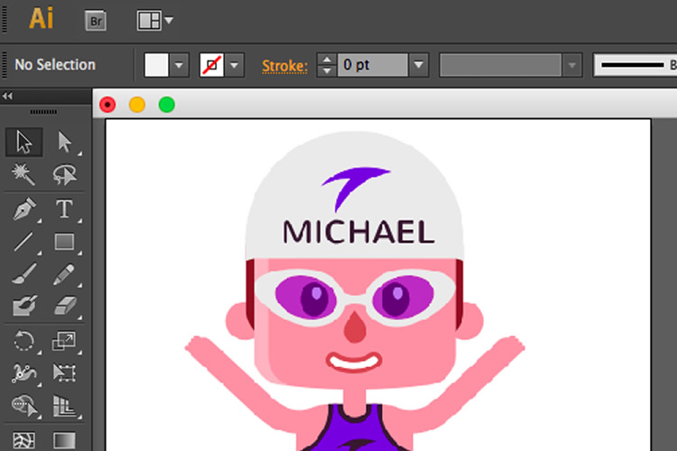Click the Illustrator Ai logo
Image resolution: width=677 pixels, height=451 pixels.
point(42,19)
